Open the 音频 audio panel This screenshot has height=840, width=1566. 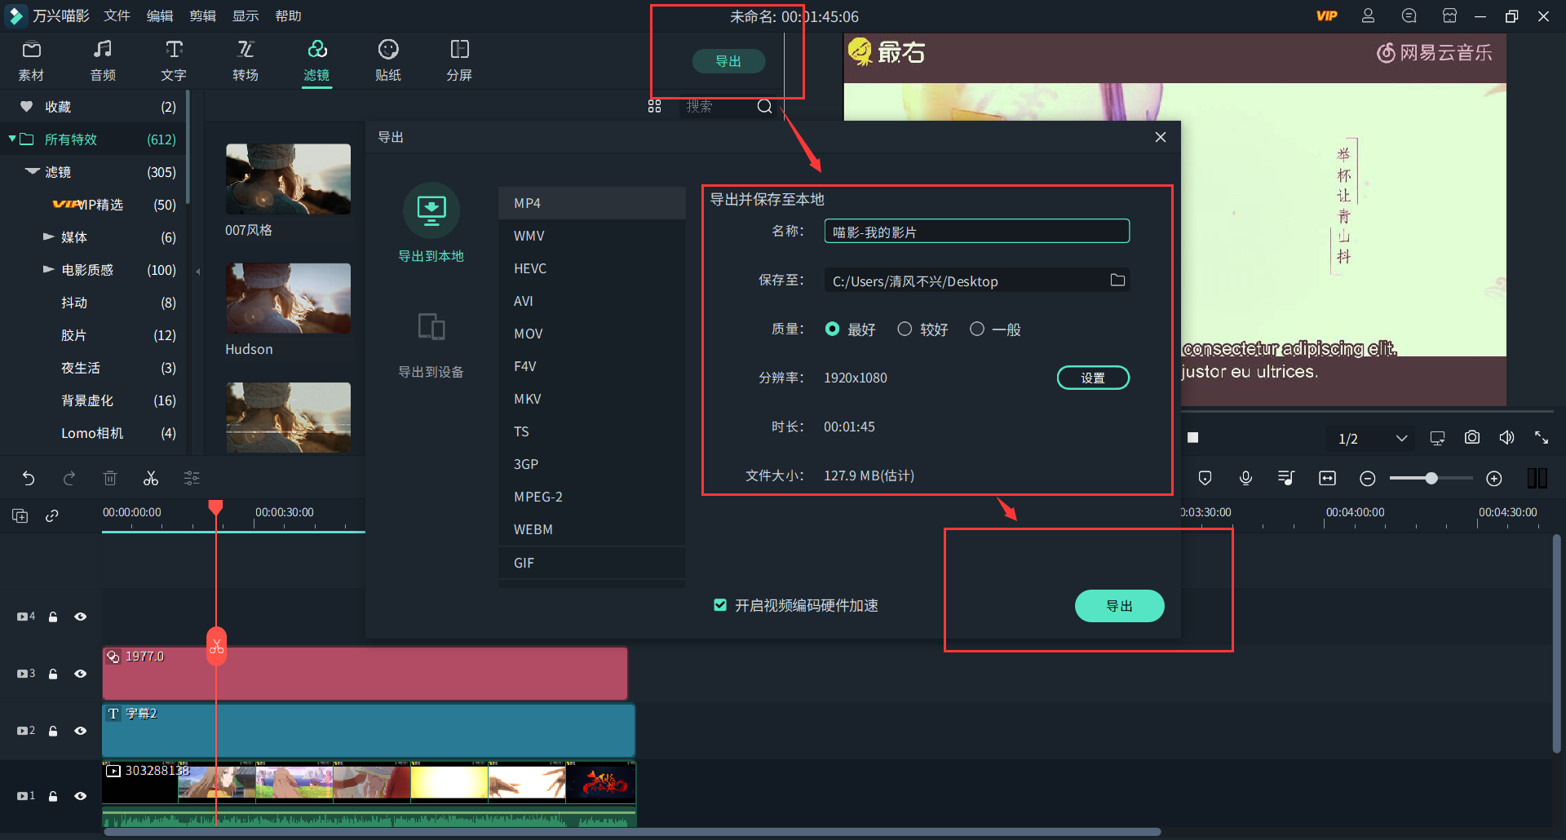pyautogui.click(x=102, y=60)
